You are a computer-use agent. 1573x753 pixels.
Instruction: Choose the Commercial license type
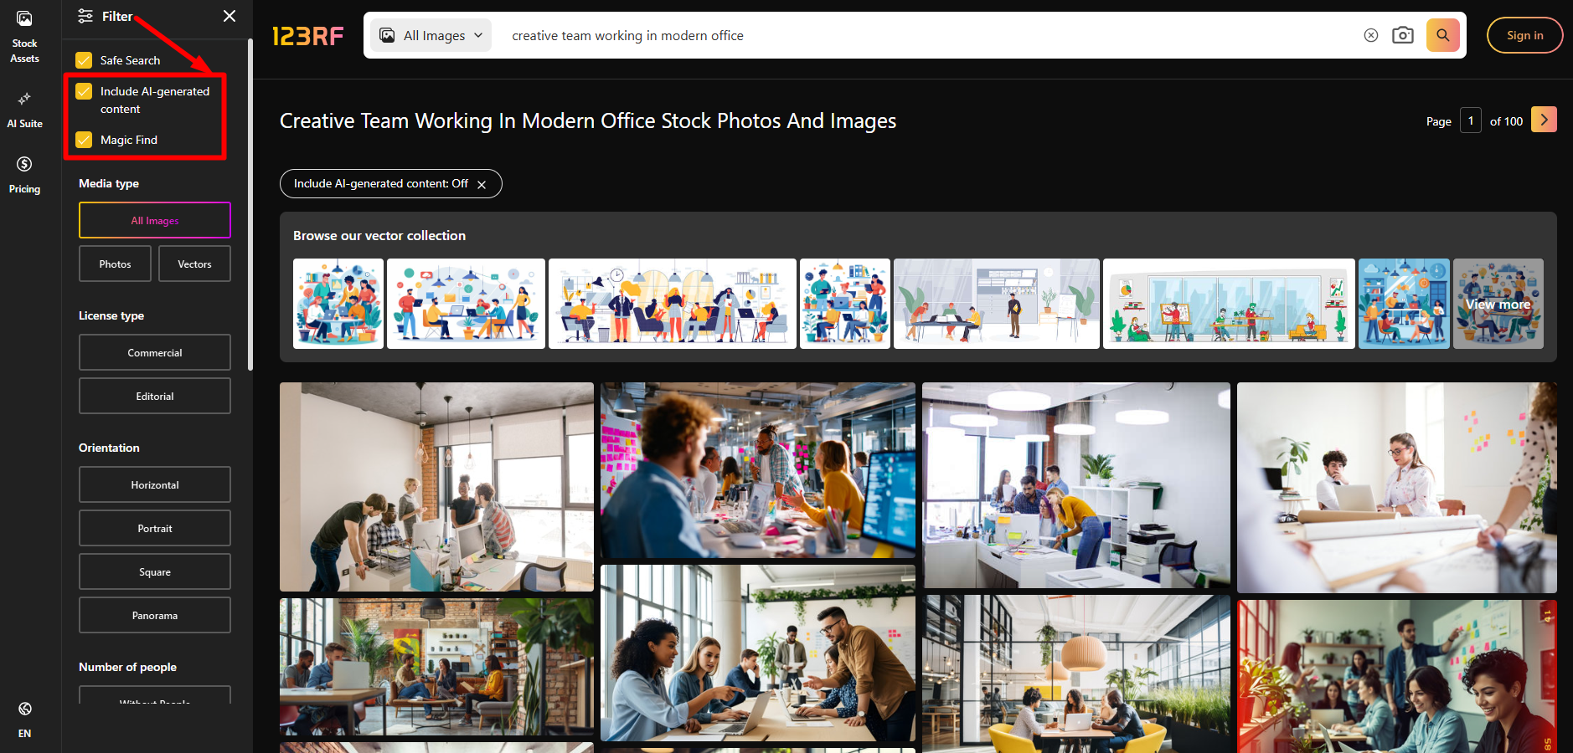click(x=155, y=353)
